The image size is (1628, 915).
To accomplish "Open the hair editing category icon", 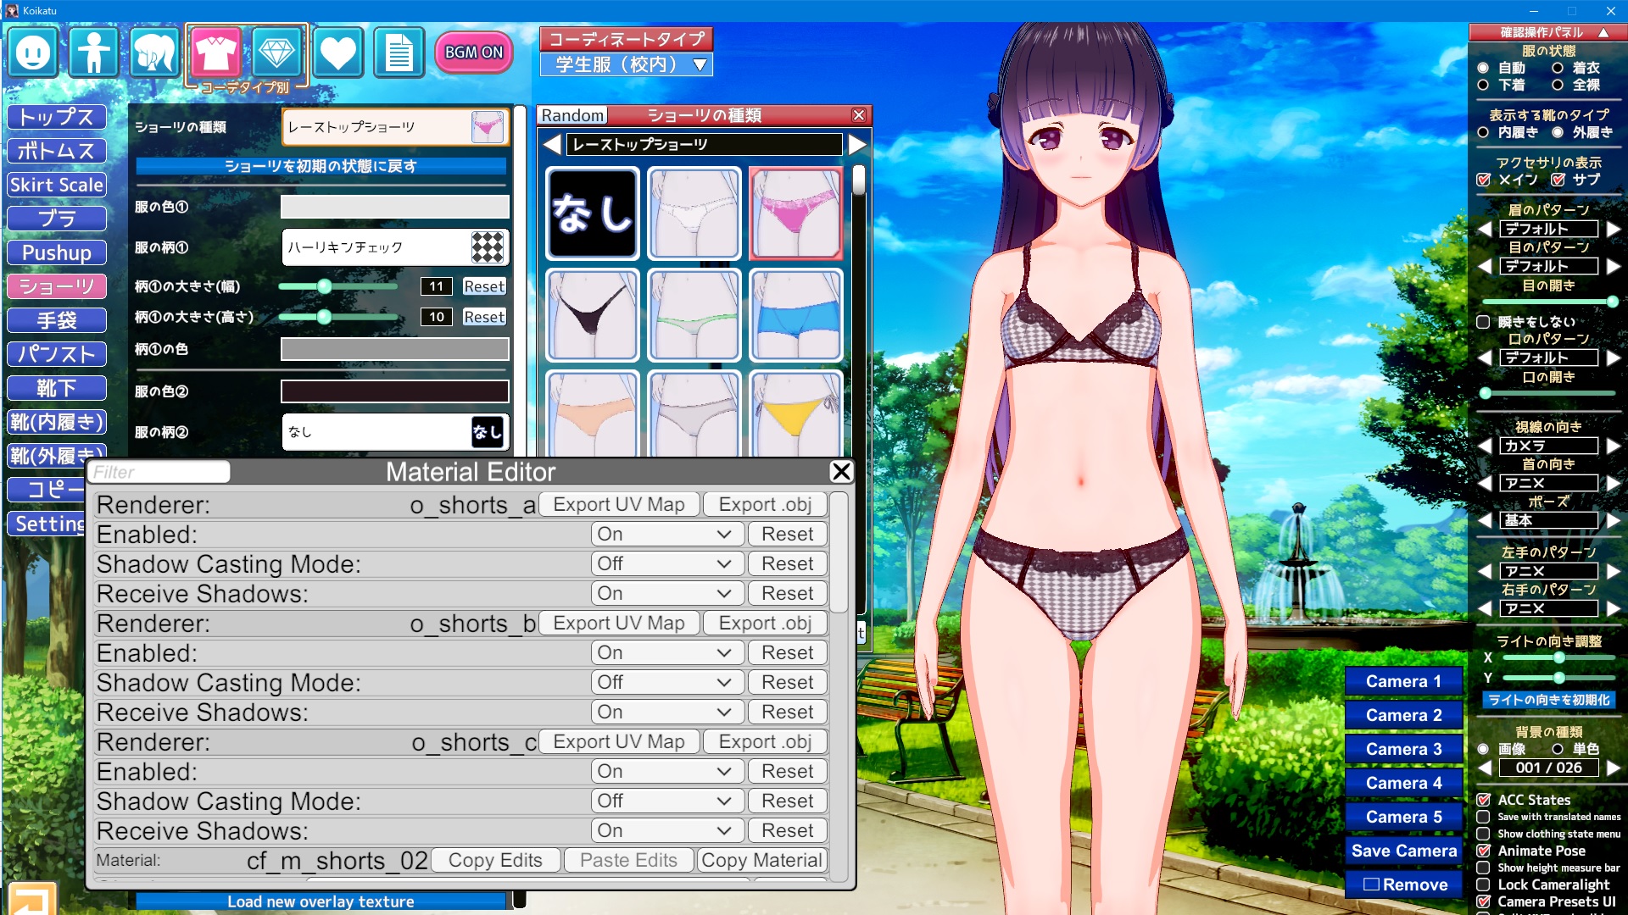I will click(155, 53).
